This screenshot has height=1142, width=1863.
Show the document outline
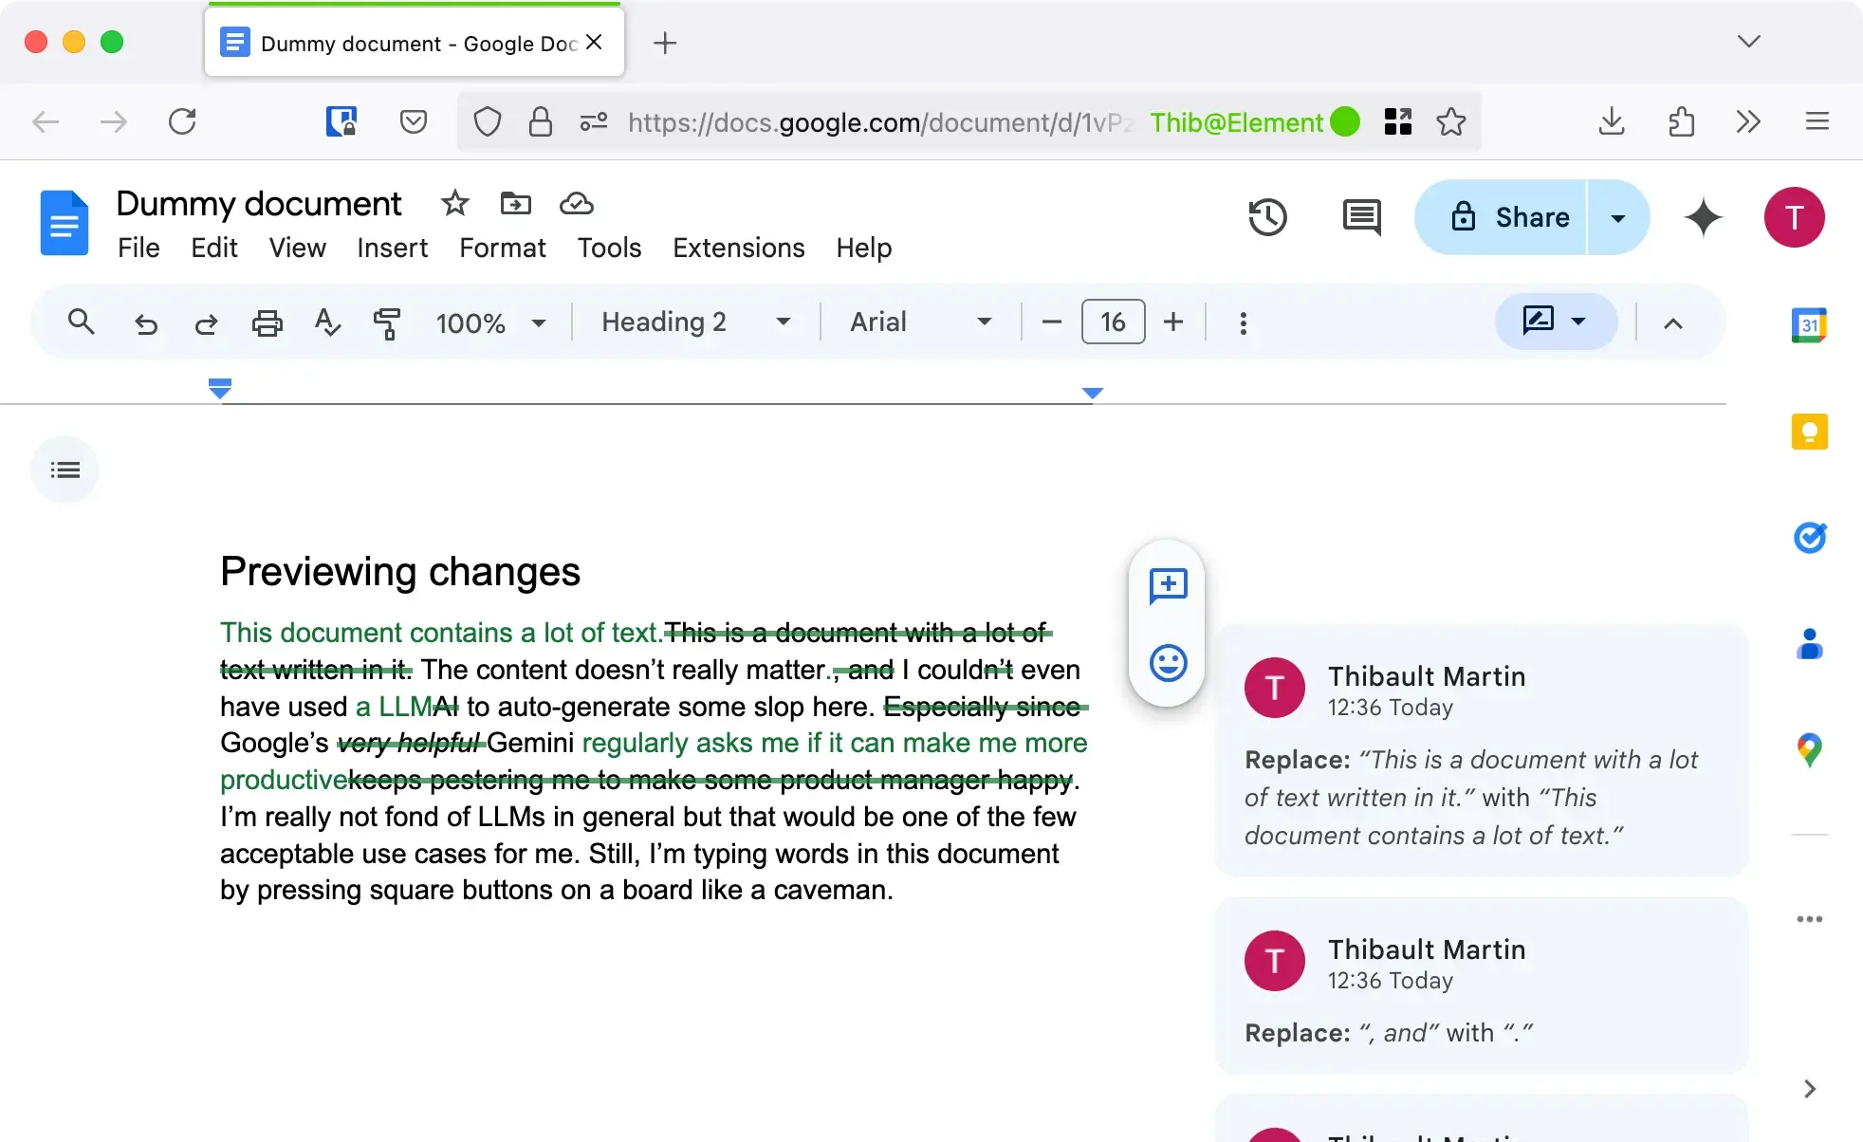click(65, 469)
